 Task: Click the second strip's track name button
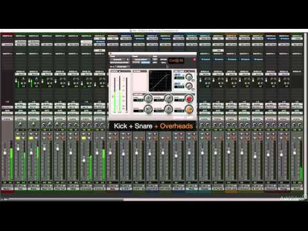click(x=21, y=189)
